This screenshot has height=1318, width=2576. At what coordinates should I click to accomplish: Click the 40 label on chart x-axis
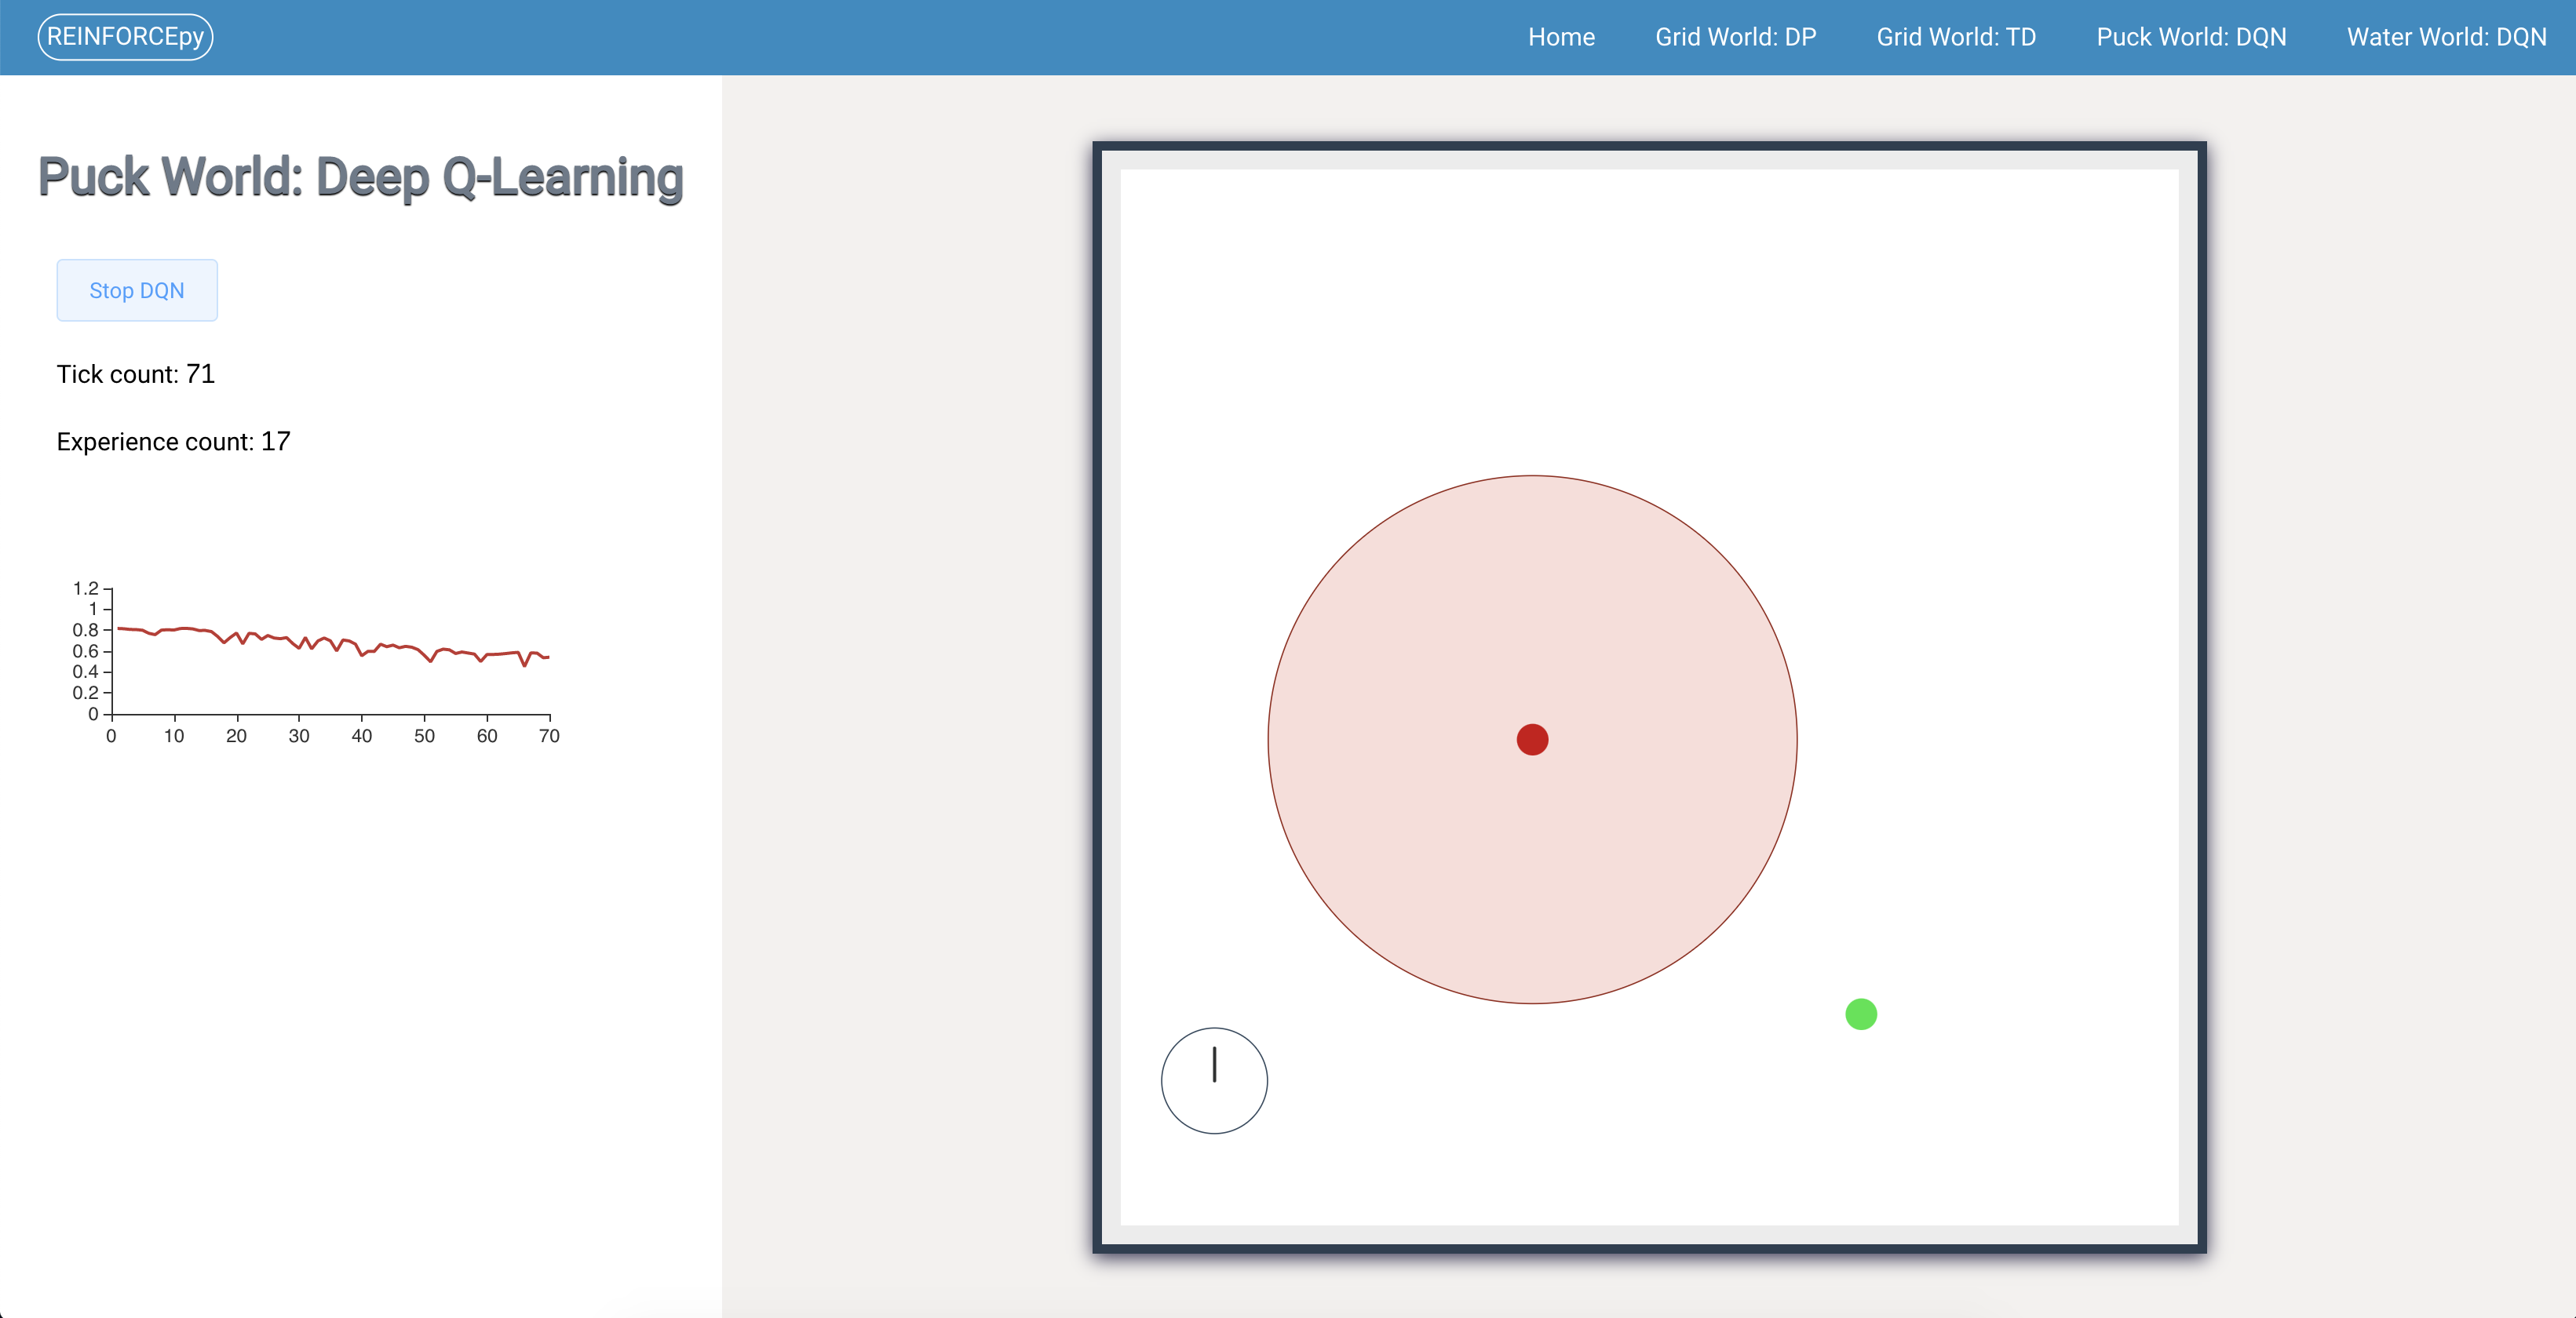[x=361, y=737]
